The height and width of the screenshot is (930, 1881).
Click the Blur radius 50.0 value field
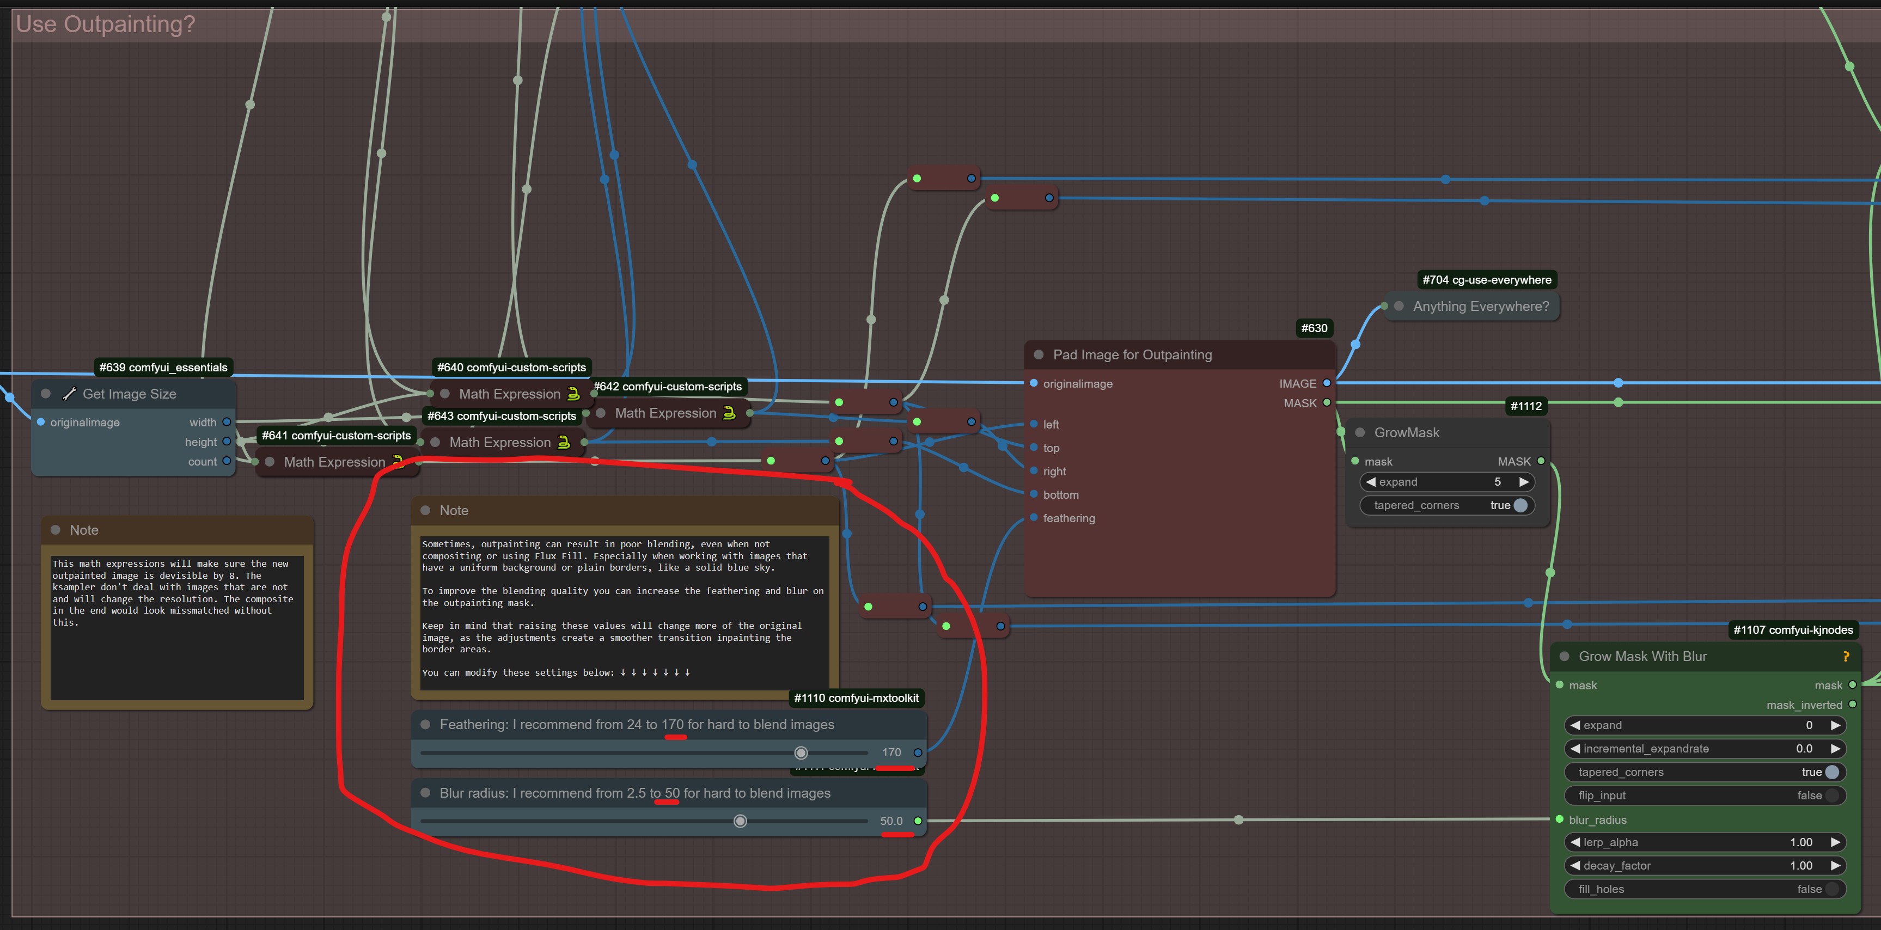coord(891,821)
